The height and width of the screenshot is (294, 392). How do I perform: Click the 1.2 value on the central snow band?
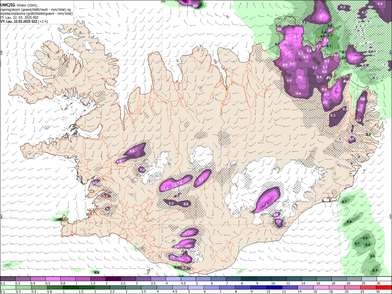(166, 188)
